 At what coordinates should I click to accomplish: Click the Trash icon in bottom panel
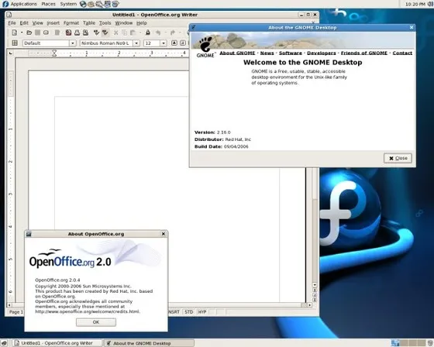pos(430,343)
